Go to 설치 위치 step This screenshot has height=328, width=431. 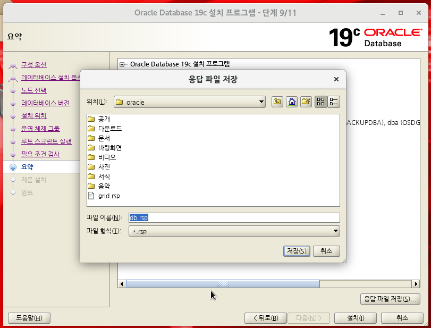34,116
